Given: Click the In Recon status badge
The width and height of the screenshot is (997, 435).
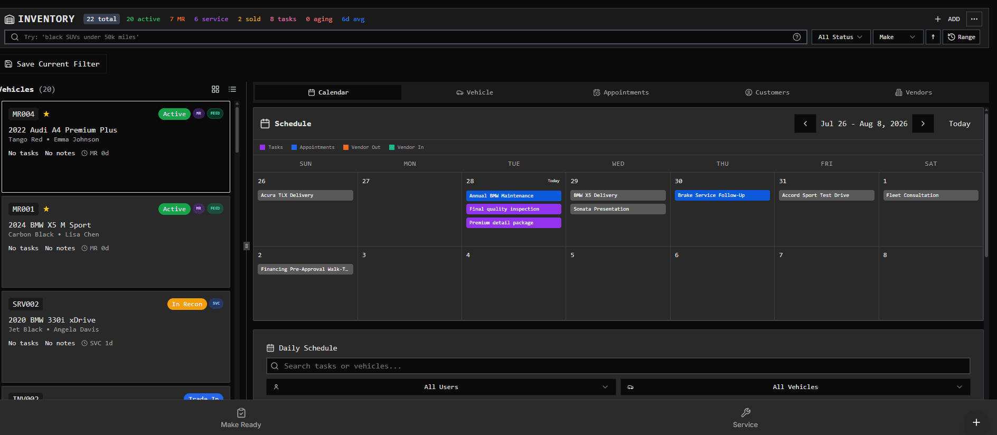Looking at the screenshot, I should [187, 304].
